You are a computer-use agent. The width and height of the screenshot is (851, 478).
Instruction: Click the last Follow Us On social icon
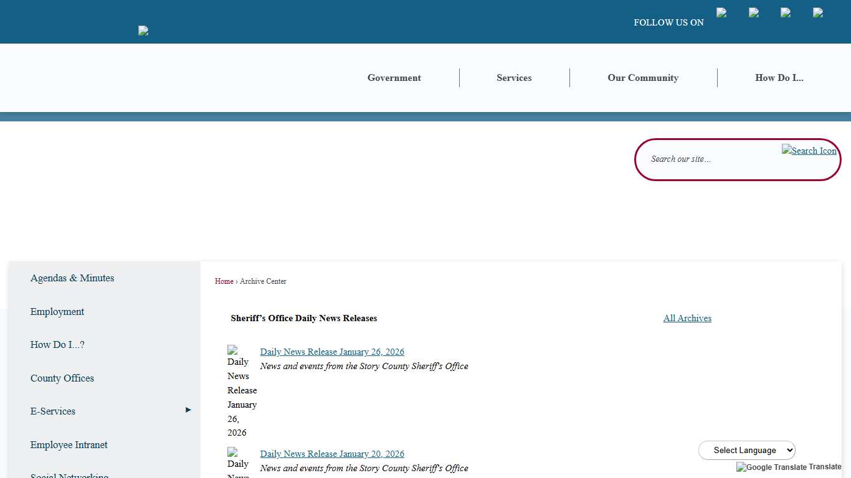point(818,12)
